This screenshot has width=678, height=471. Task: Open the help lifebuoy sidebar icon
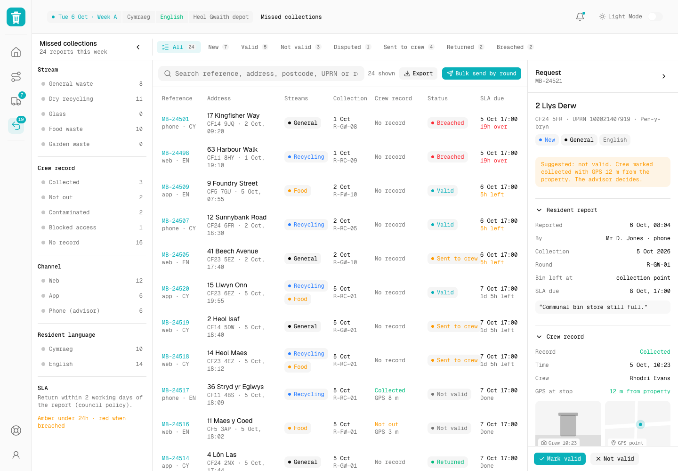(16, 430)
